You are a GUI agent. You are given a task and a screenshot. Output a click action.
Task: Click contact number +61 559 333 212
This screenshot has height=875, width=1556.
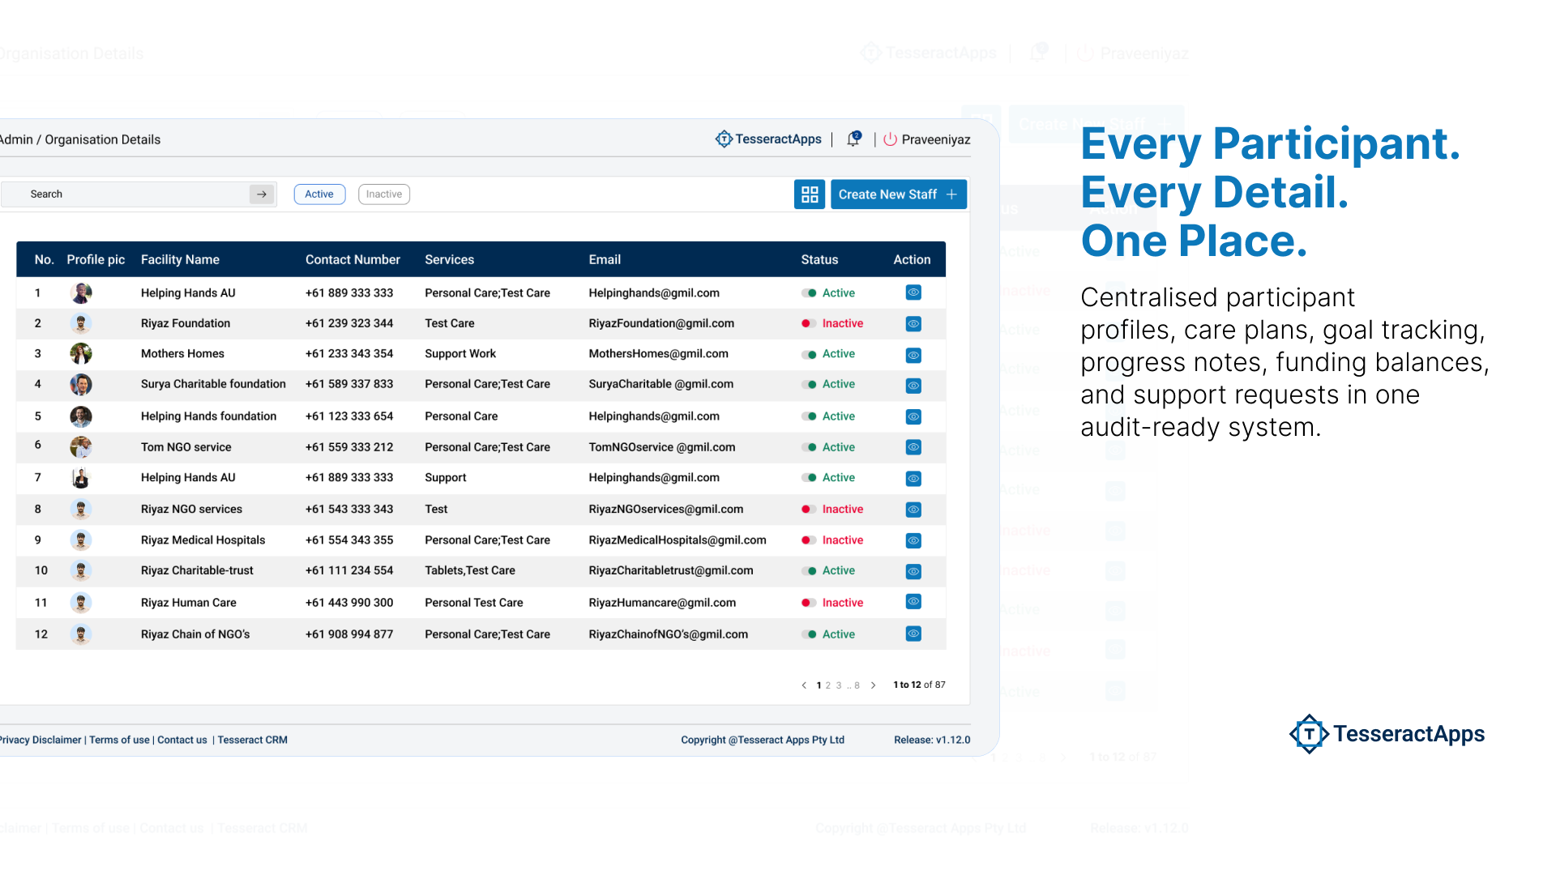(349, 447)
